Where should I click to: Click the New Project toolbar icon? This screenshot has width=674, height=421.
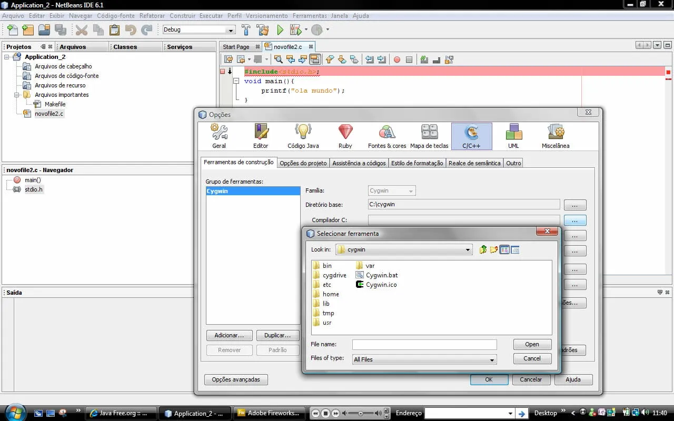pos(28,29)
